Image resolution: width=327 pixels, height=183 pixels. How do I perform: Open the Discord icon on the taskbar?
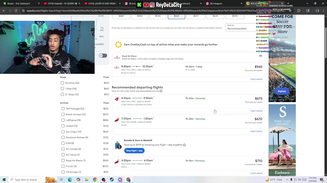pyautogui.click(x=120, y=180)
